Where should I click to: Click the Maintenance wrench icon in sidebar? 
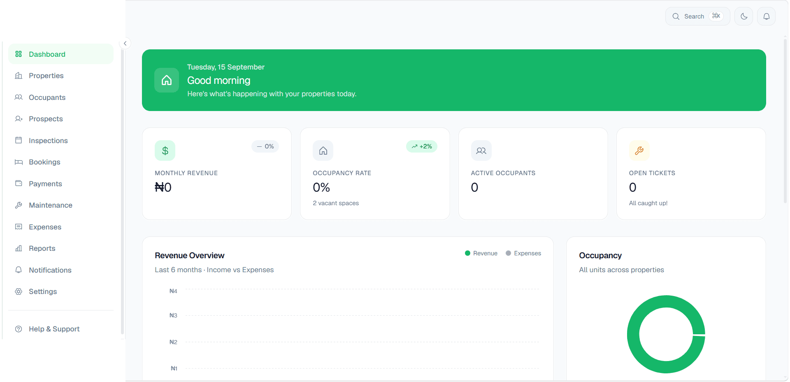click(19, 205)
